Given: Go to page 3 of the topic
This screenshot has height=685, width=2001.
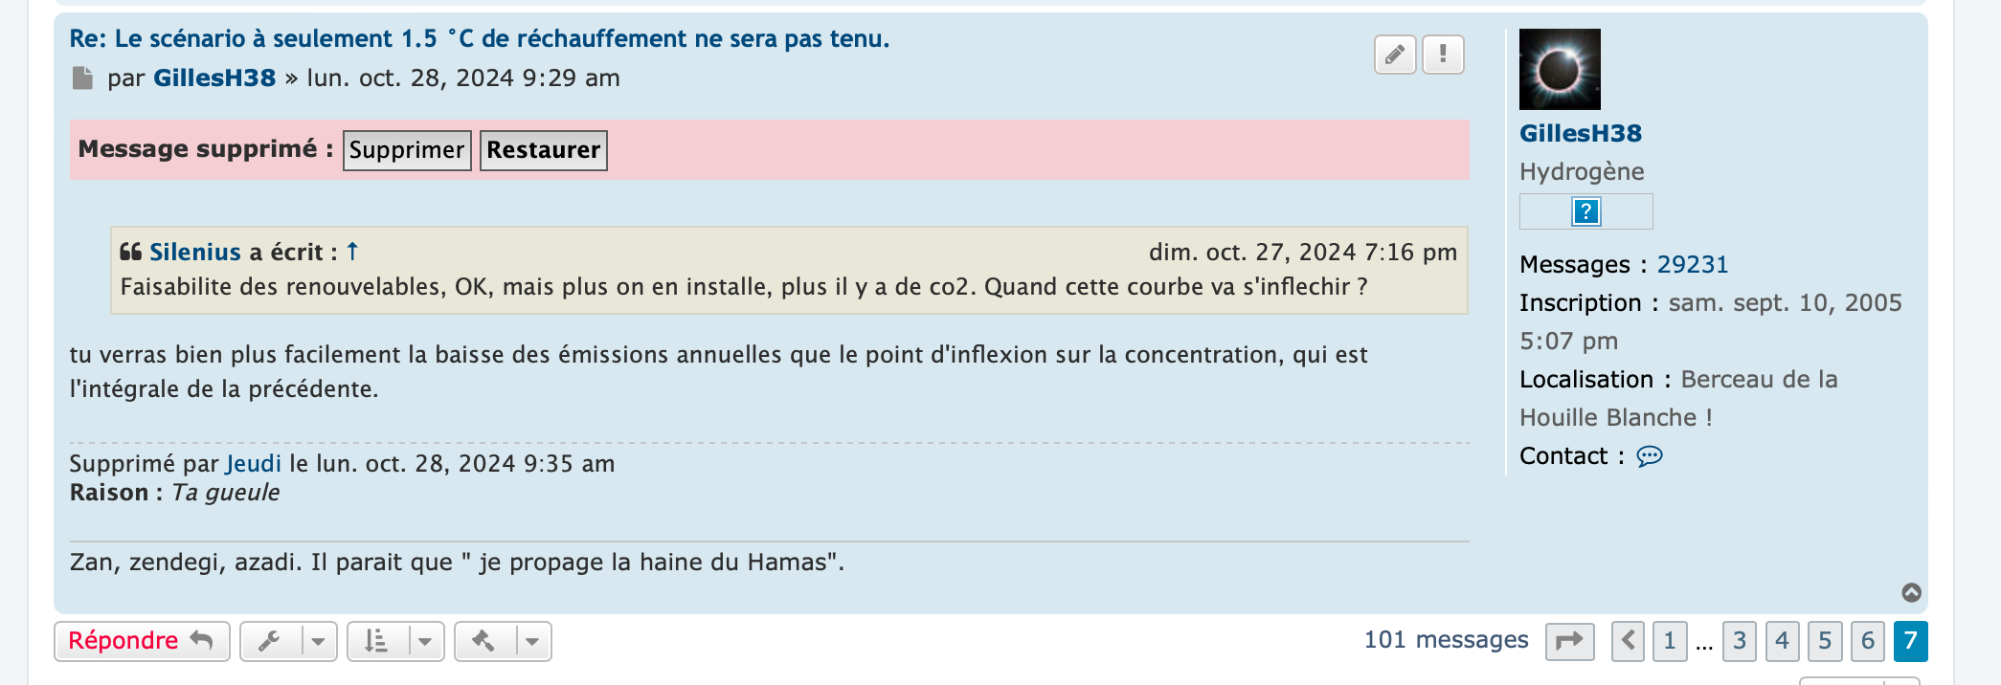Looking at the screenshot, I should pos(1740,641).
